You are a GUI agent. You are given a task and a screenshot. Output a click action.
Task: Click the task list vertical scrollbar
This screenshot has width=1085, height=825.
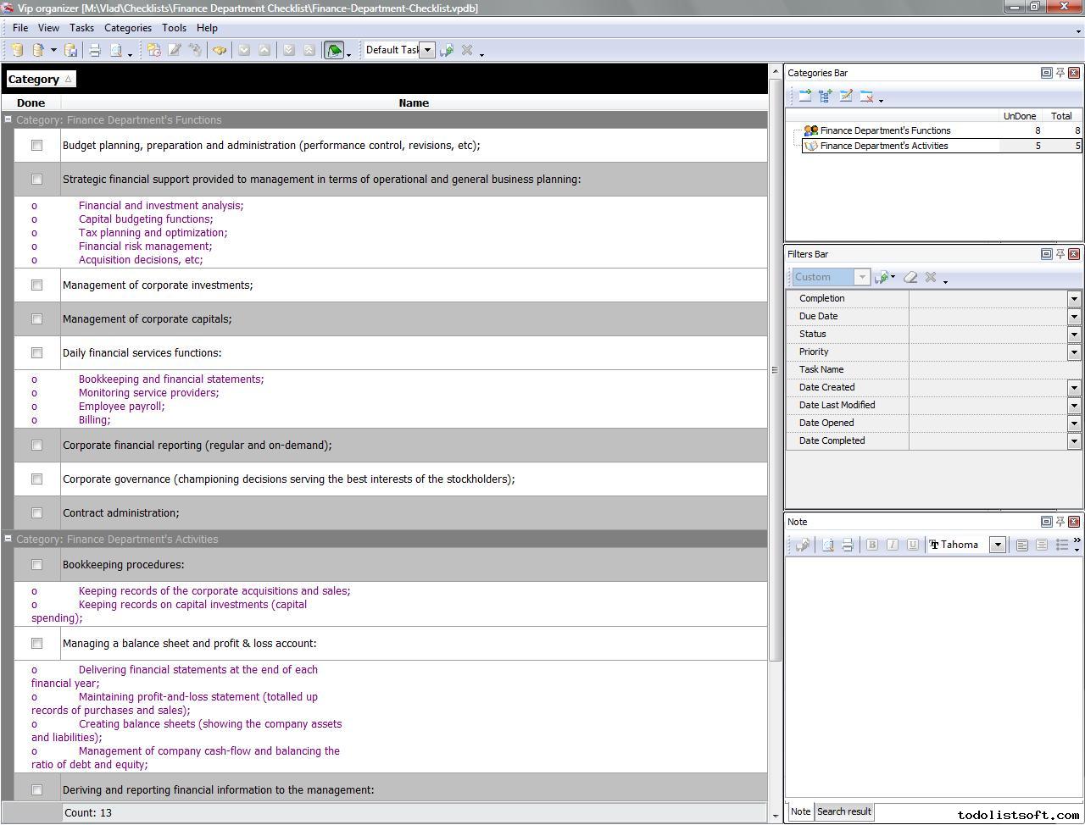coord(775,364)
